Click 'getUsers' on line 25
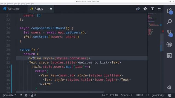The width and height of the screenshot is (175, 98). tap(73, 32)
